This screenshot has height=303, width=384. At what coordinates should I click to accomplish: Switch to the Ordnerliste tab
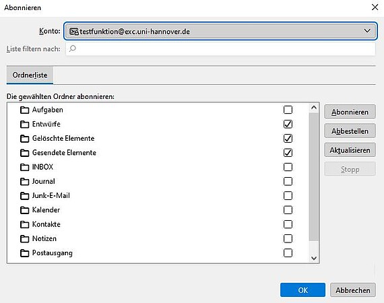click(30, 75)
